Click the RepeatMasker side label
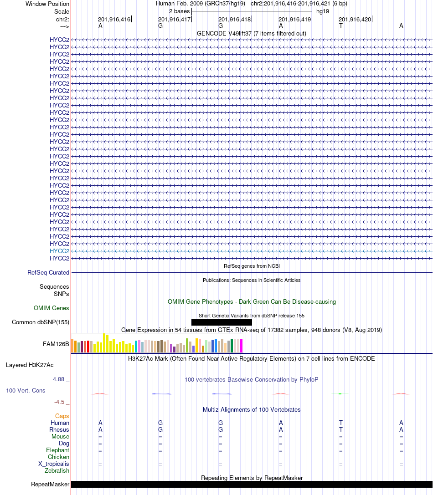This screenshot has height=495, width=433. [50, 484]
